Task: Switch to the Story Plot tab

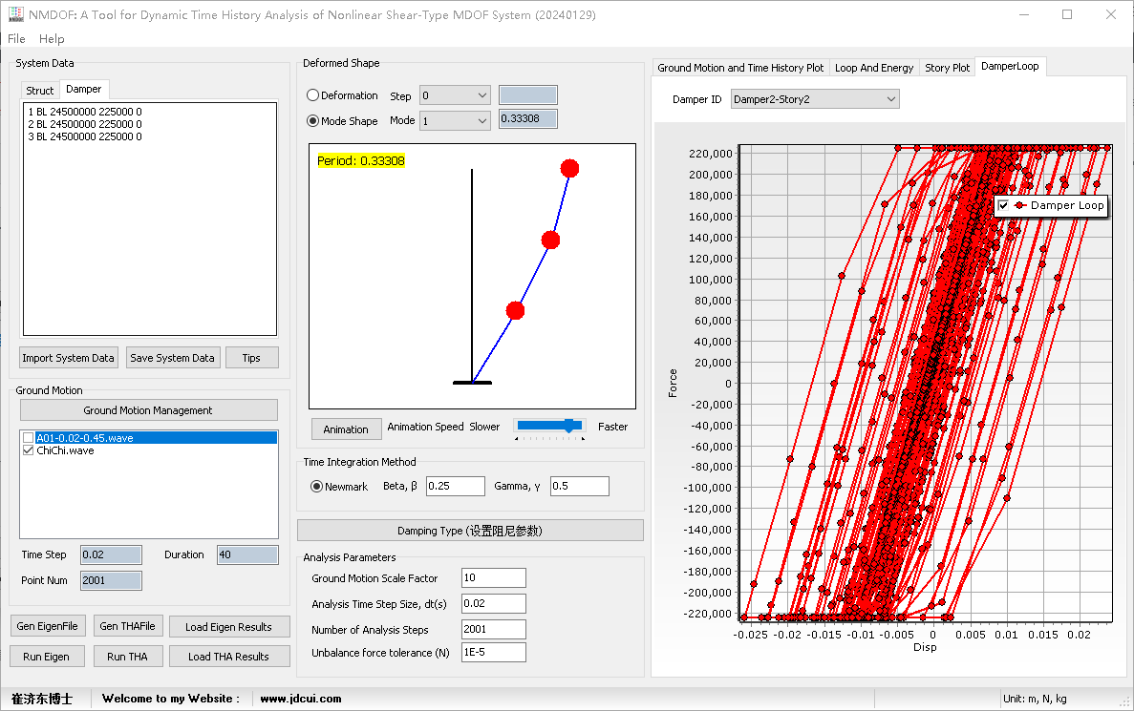Action: 947,68
